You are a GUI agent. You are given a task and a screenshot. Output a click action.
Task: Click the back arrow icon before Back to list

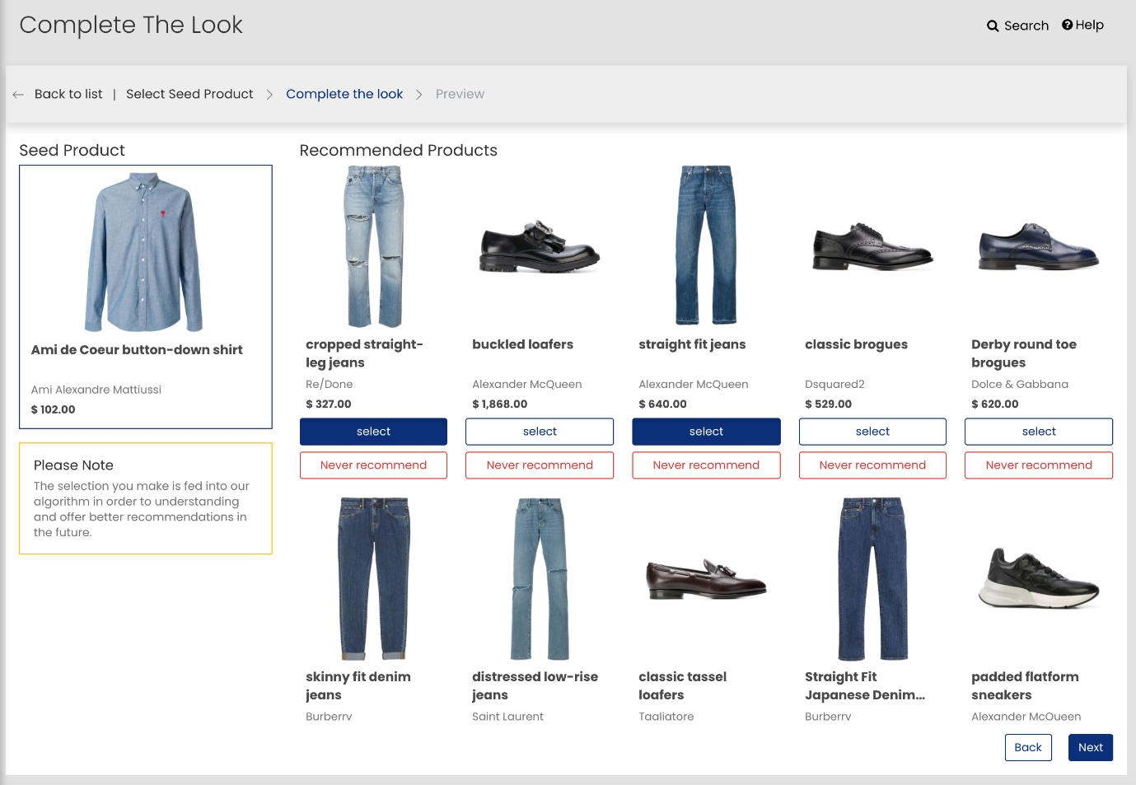pyautogui.click(x=18, y=95)
